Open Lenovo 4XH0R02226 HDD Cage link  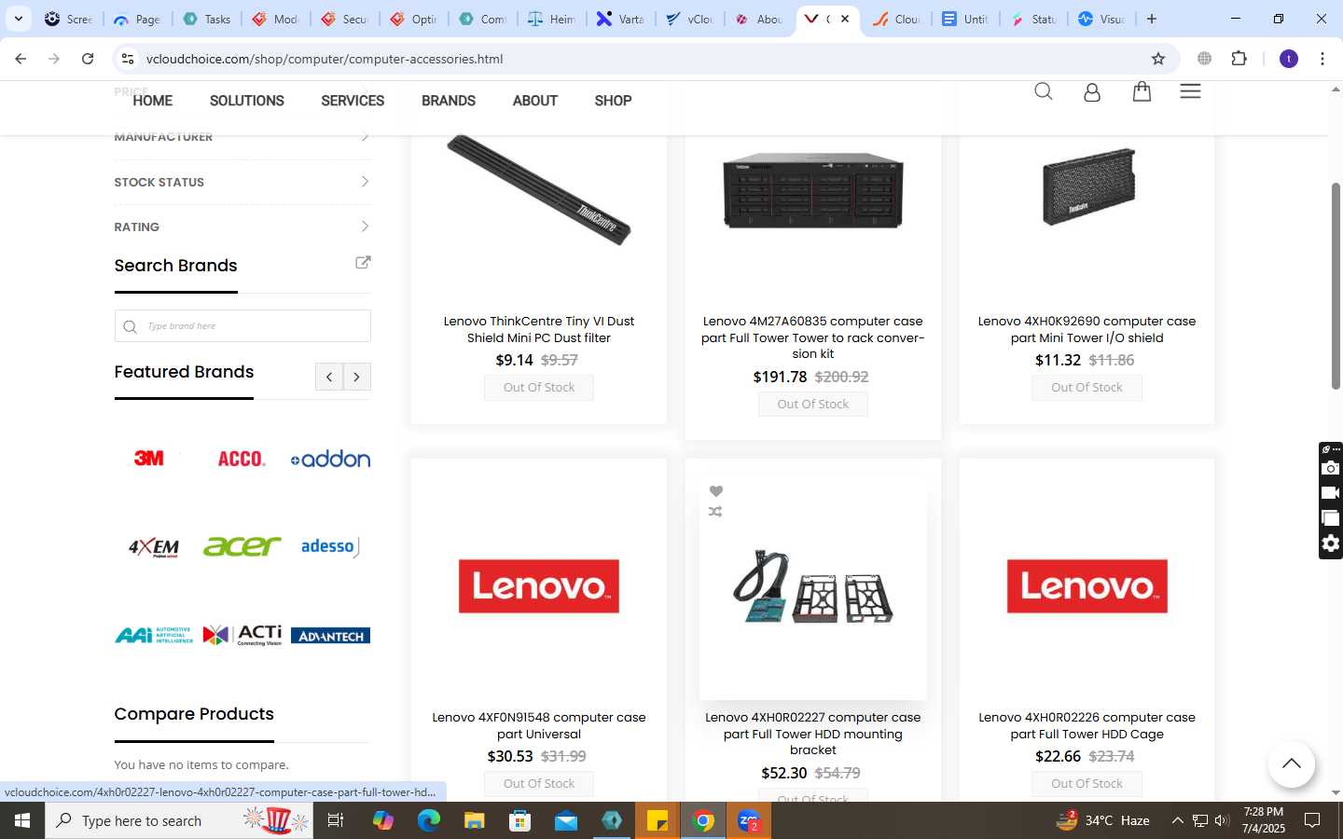pyautogui.click(x=1087, y=725)
